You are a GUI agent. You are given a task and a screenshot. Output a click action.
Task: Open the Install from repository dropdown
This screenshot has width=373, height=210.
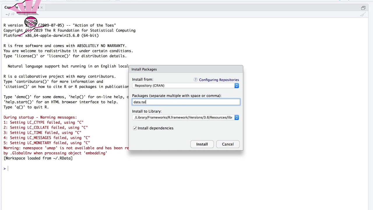186,85
